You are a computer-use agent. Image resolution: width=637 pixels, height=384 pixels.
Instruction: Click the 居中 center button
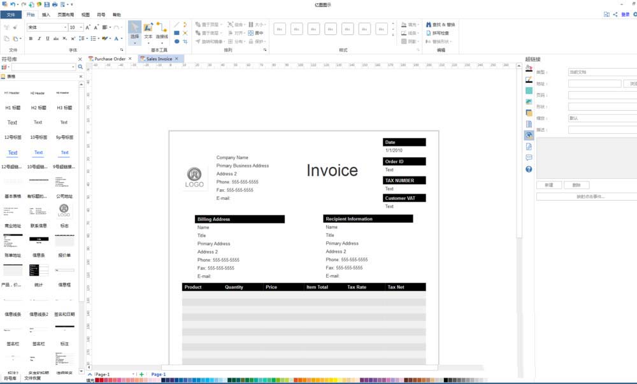256,33
